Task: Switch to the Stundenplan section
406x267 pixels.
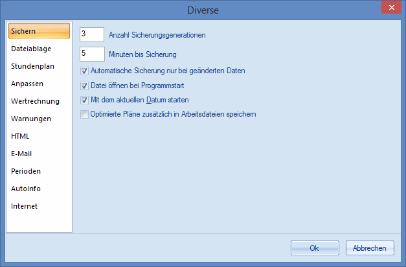Action: [31, 66]
